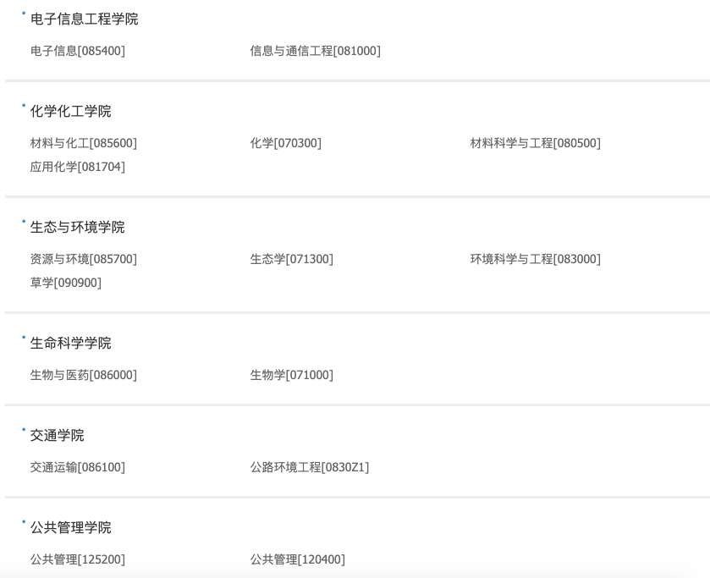Open 公共管理[120400] link

297,559
